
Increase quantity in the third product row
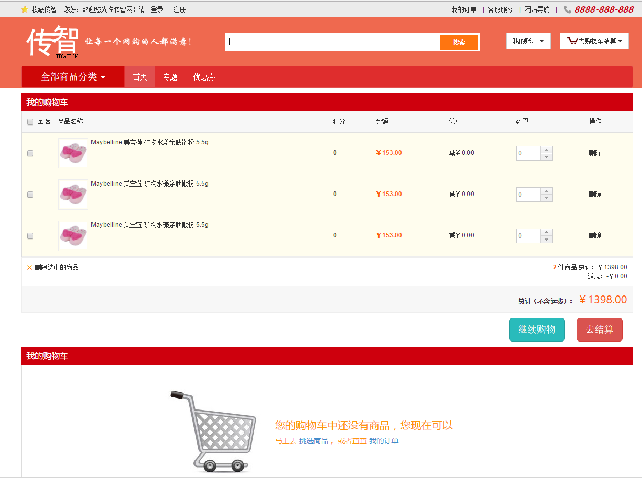pyautogui.click(x=547, y=232)
